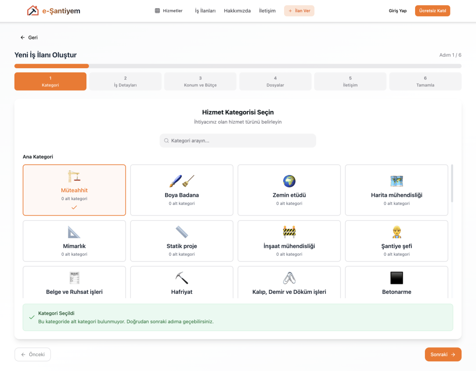Image resolution: width=476 pixels, height=371 pixels.
Task: Pick the Şantiye şefi worker icon
Action: point(397,232)
